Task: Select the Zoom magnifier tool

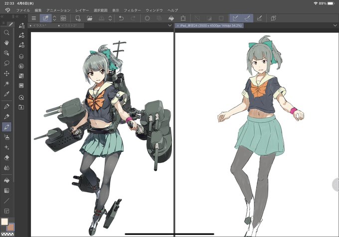Action: coord(6,33)
